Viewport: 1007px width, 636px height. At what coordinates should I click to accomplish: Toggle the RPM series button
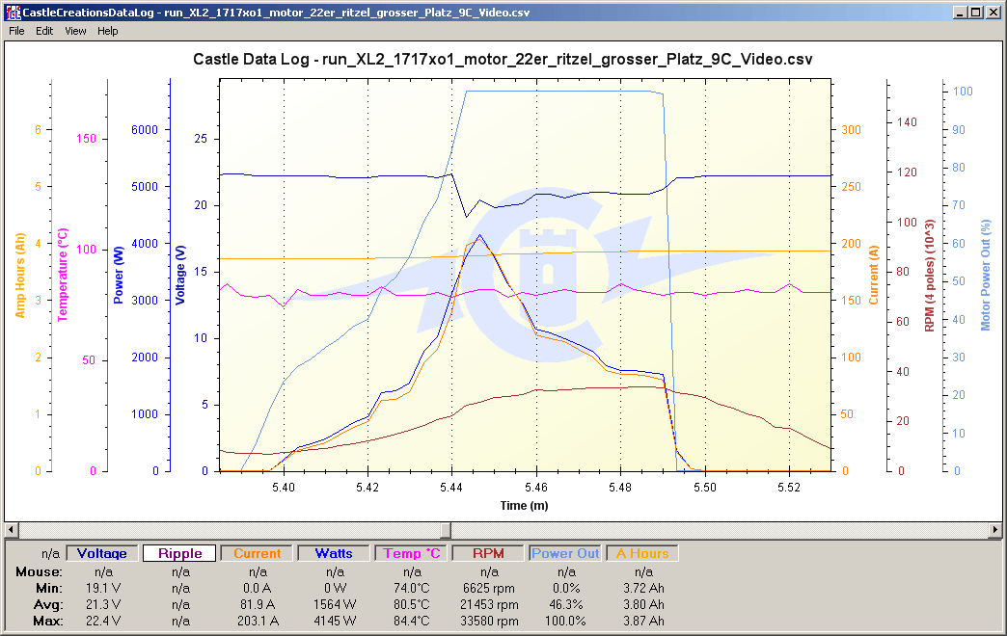488,553
